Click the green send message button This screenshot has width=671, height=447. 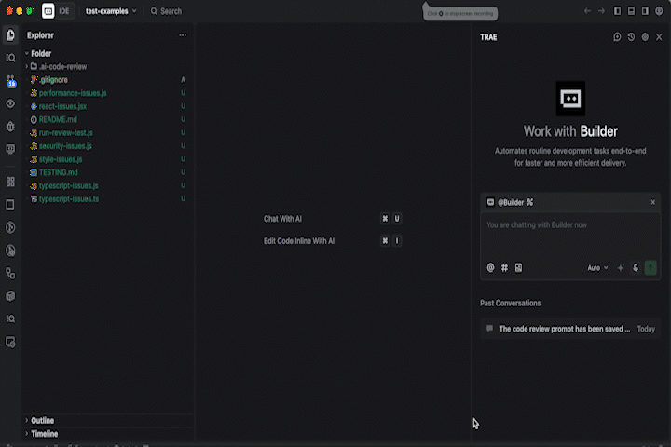(650, 268)
